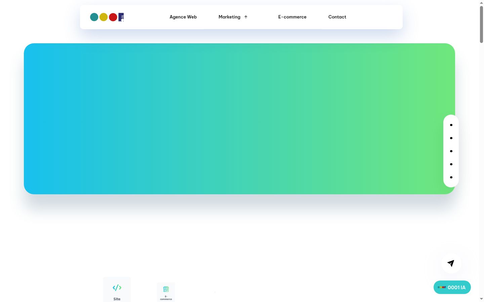This screenshot has height=302, width=484.
Task: Click the colored-dots site logo
Action: coord(107,17)
